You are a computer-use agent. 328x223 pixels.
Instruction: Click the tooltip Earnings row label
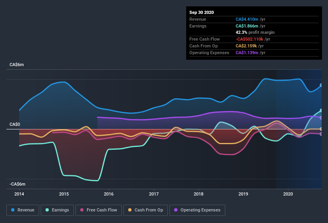click(198, 26)
